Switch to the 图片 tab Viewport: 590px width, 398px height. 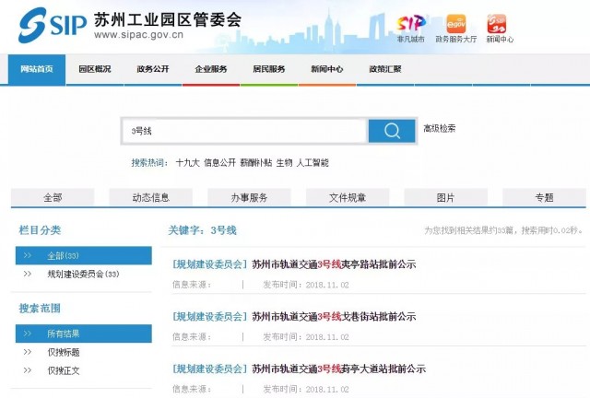tap(446, 197)
